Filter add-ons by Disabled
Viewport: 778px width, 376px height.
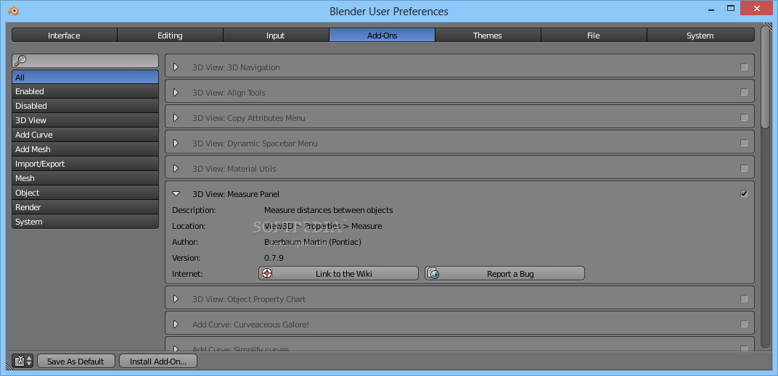(86, 106)
